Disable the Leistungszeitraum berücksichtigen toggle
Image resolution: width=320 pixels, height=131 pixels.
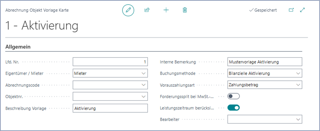point(234,108)
